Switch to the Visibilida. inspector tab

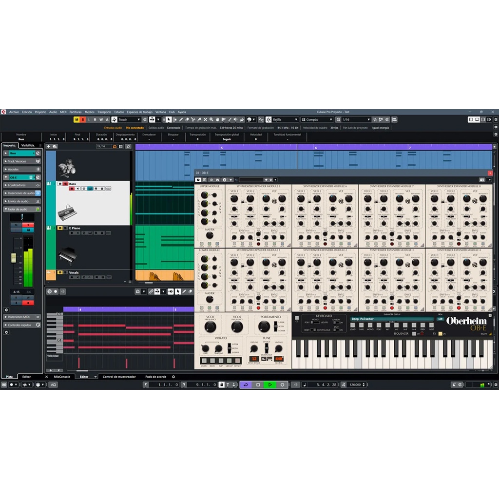tap(28, 145)
